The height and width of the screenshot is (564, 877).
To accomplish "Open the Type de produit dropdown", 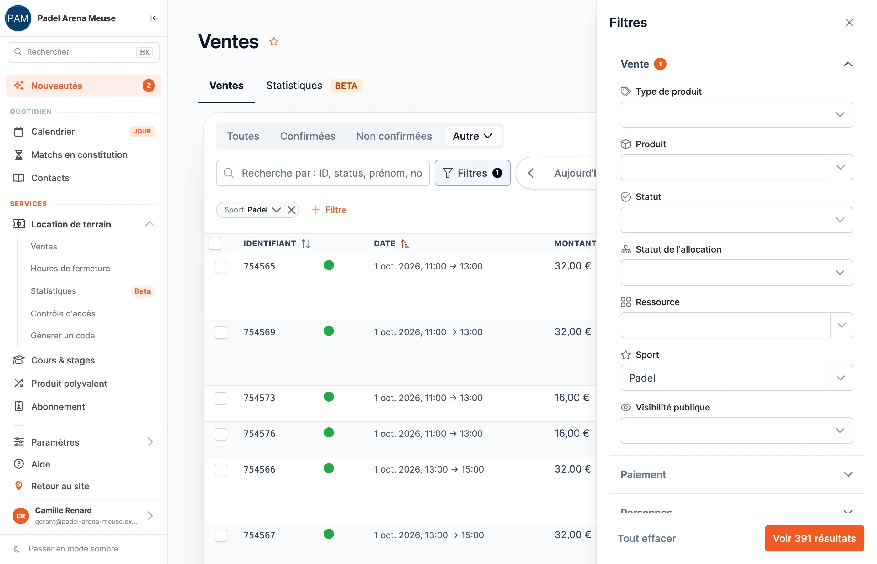I will [x=736, y=115].
